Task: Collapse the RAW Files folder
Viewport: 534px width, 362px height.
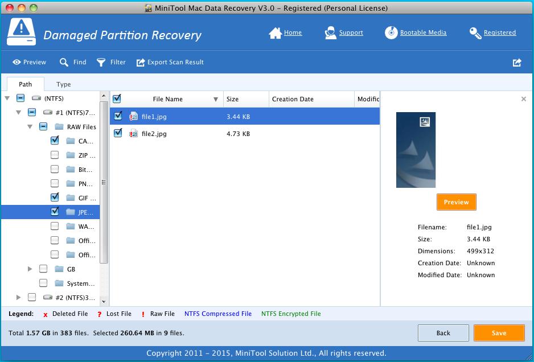Action: pyautogui.click(x=30, y=127)
